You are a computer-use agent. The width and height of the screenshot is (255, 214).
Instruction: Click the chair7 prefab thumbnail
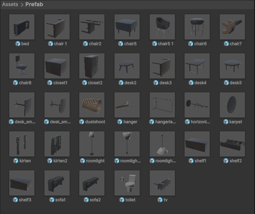(232, 27)
